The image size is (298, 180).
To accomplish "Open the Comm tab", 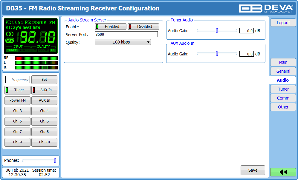I will point(283,98).
